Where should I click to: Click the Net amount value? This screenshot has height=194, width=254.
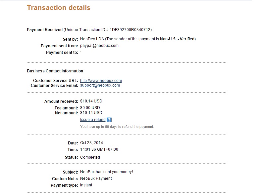pyautogui.click(x=91, y=113)
